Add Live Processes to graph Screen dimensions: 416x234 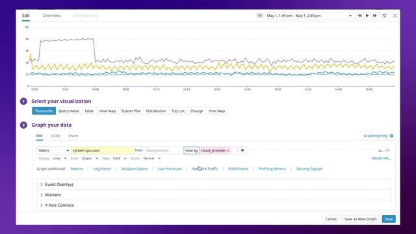[170, 169]
